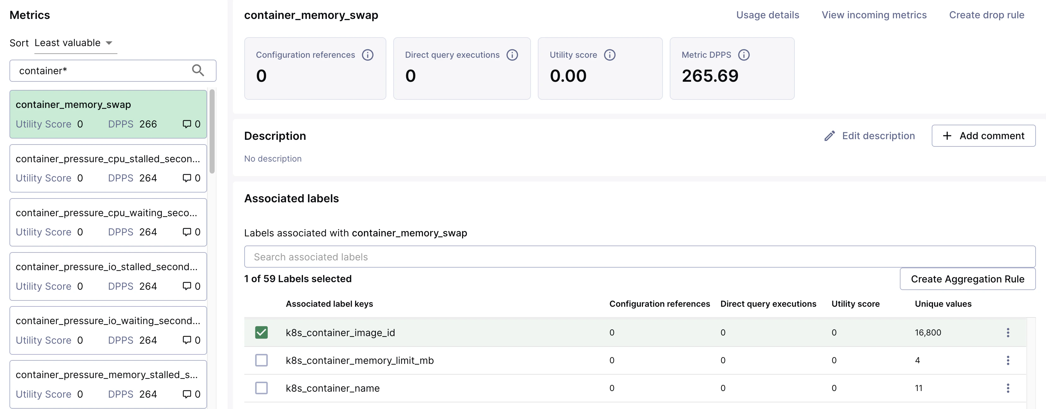Click the search magnifier icon in metrics filter
This screenshot has height=409, width=1046.
tap(198, 71)
